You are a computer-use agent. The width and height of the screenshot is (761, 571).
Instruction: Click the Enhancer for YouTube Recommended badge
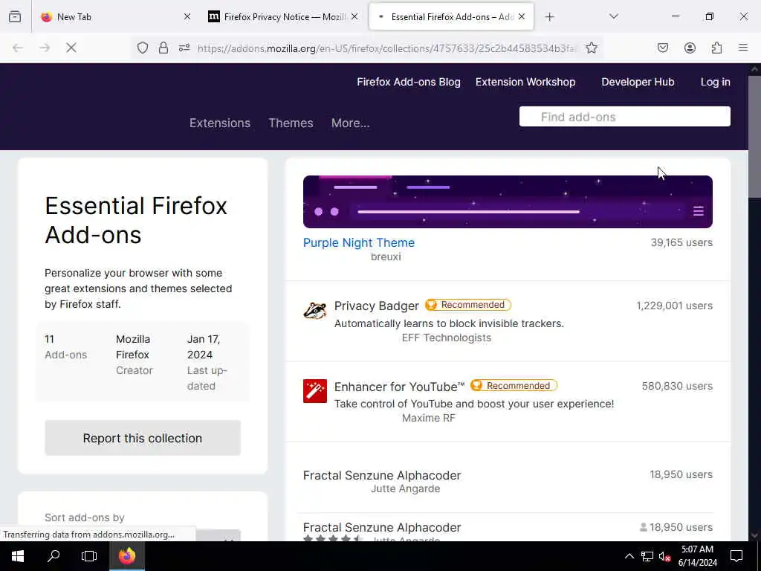coord(514,386)
